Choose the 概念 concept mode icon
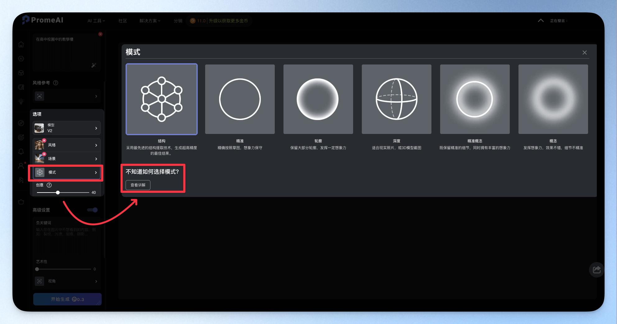 (553, 99)
